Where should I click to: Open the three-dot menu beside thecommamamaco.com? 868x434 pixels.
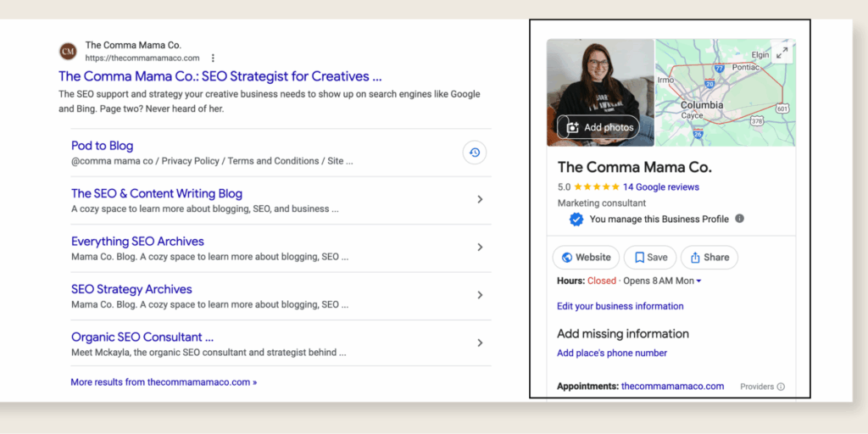click(x=213, y=58)
